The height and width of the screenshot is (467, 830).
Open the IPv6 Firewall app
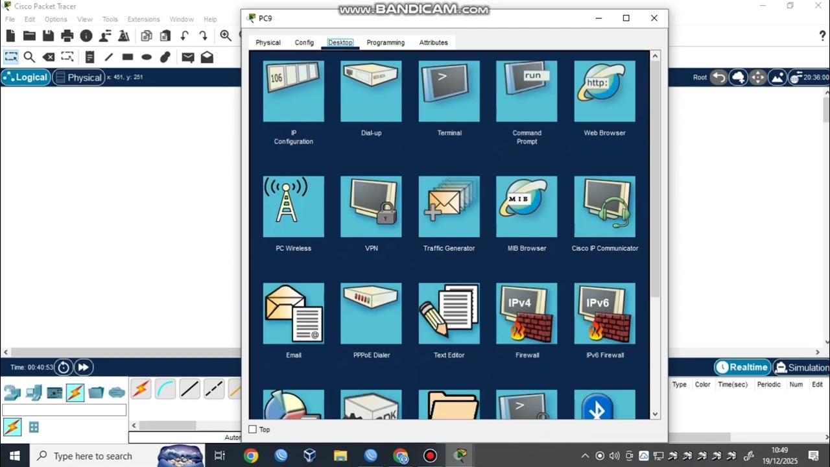pyautogui.click(x=604, y=313)
